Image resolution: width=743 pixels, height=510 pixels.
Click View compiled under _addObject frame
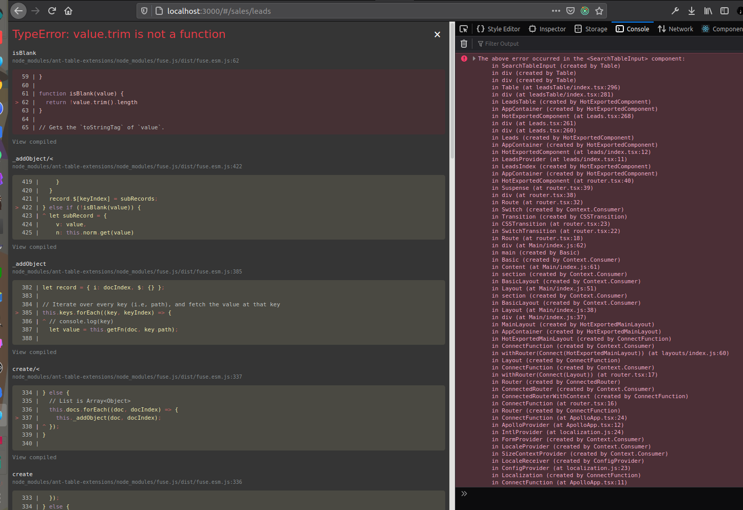[x=34, y=352]
